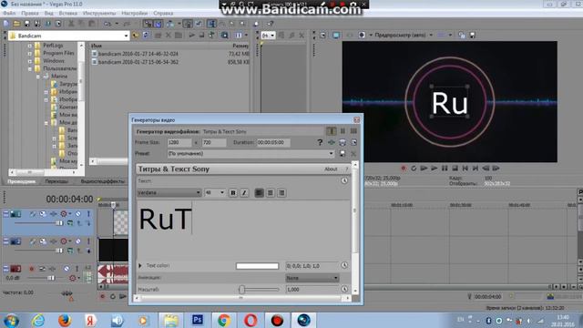
Task: Open the Настройки menu
Action: (134, 13)
